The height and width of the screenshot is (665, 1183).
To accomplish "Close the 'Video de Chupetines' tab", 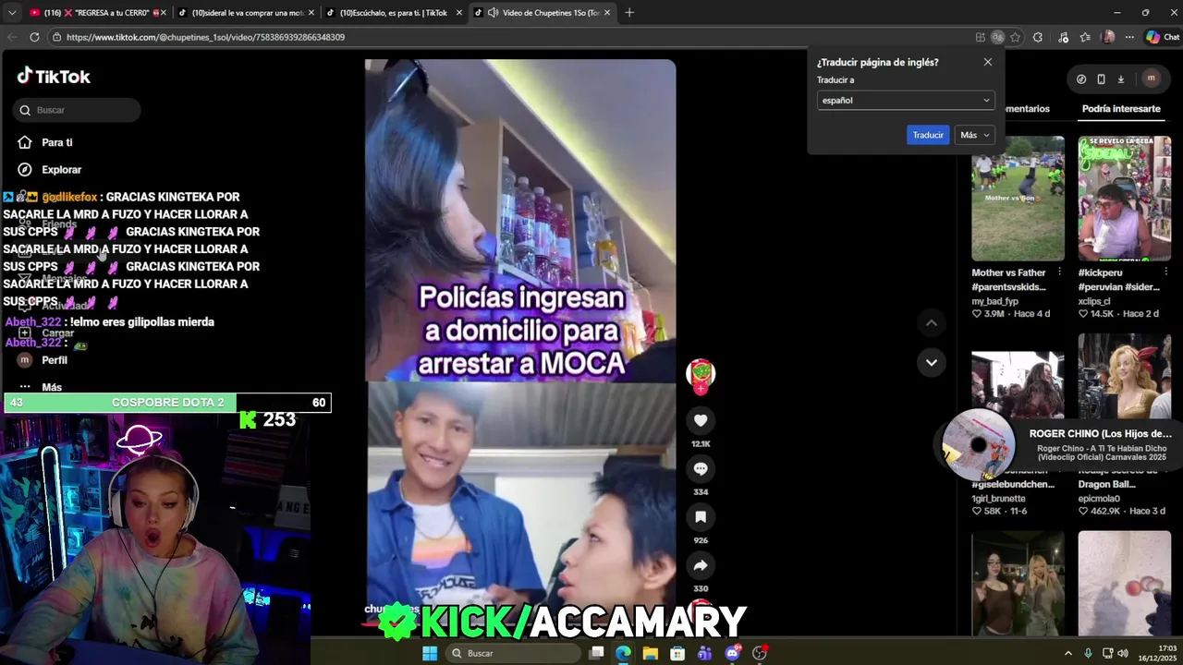I will coord(607,13).
